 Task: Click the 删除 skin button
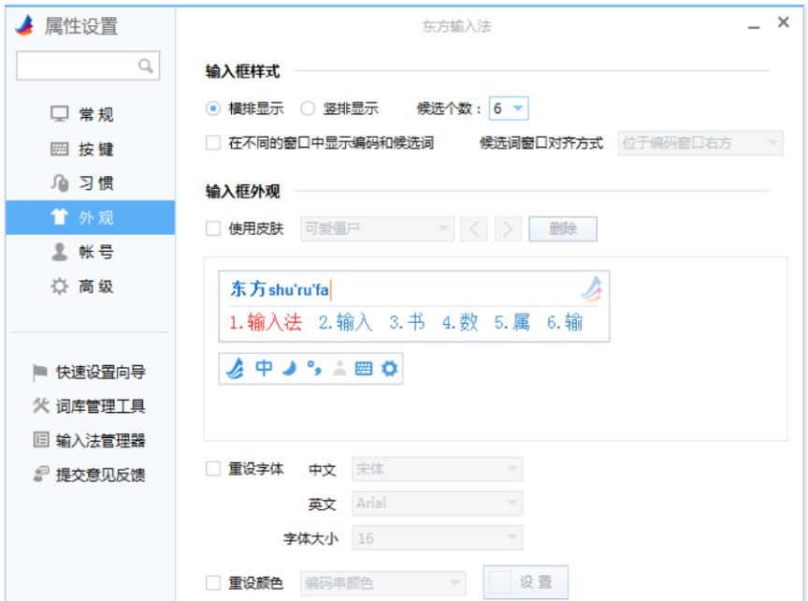(x=563, y=228)
